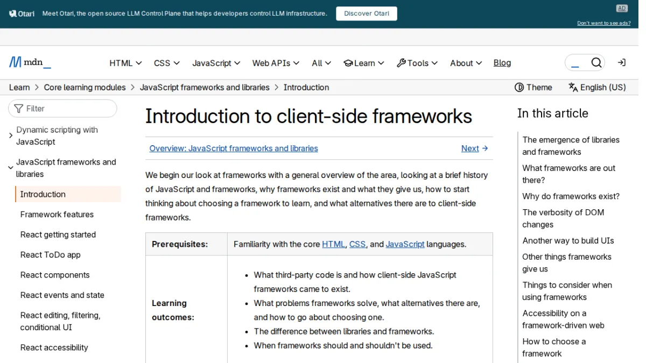Click the Discover Otari button

(367, 13)
